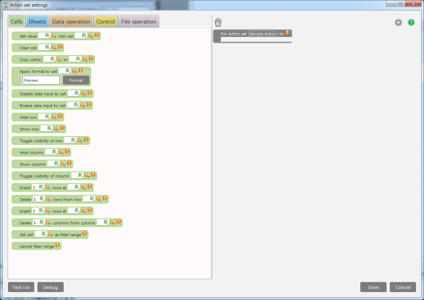Open the File operation tab
Image resolution: width=424 pixels, height=300 pixels.
point(138,21)
